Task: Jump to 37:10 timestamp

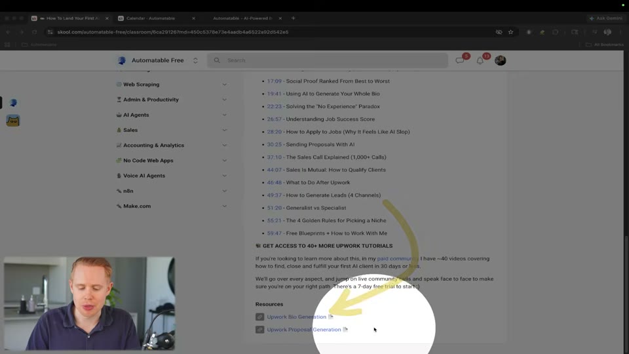Action: pyautogui.click(x=275, y=157)
